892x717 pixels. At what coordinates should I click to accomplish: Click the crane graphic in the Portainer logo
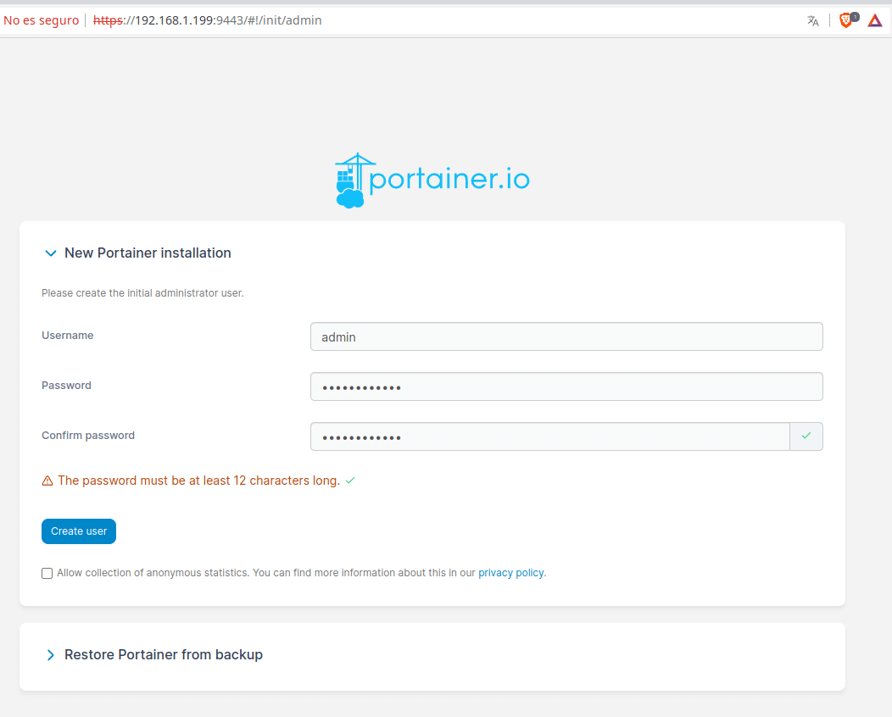pos(350,178)
